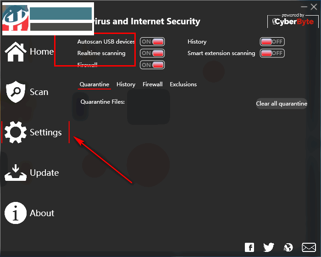Toggle the History switch
This screenshot has height=257, width=321.
(272, 42)
